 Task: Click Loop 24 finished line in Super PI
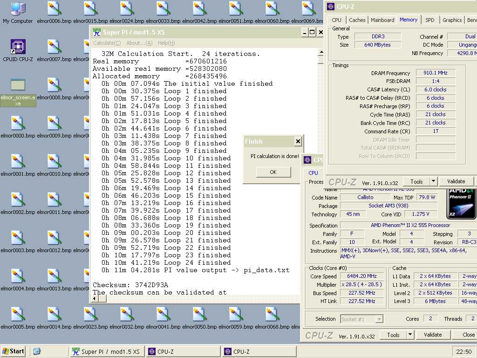tap(166, 263)
